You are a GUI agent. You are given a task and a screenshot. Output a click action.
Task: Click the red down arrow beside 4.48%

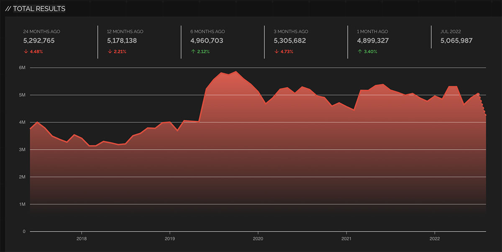pyautogui.click(x=25, y=52)
